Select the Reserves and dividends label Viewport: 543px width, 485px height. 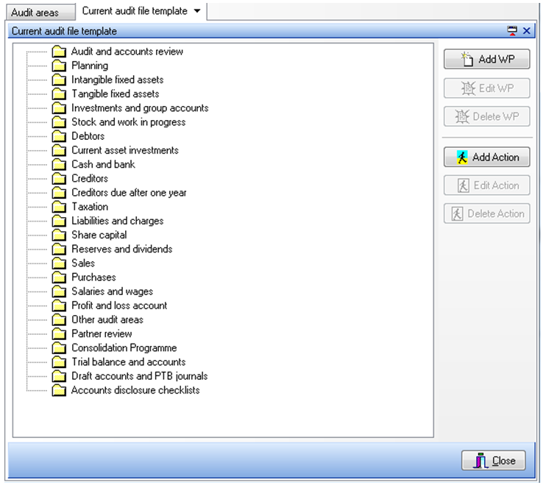tap(122, 249)
